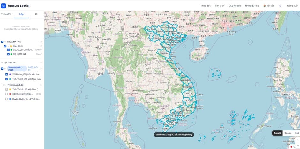Click the map zoom-in plus button

298,140
